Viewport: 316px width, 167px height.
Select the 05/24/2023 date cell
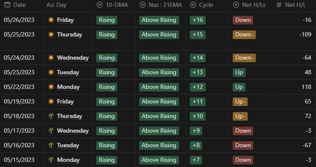tap(19, 58)
